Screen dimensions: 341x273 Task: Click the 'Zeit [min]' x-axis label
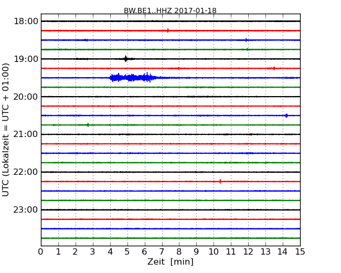(x=170, y=261)
